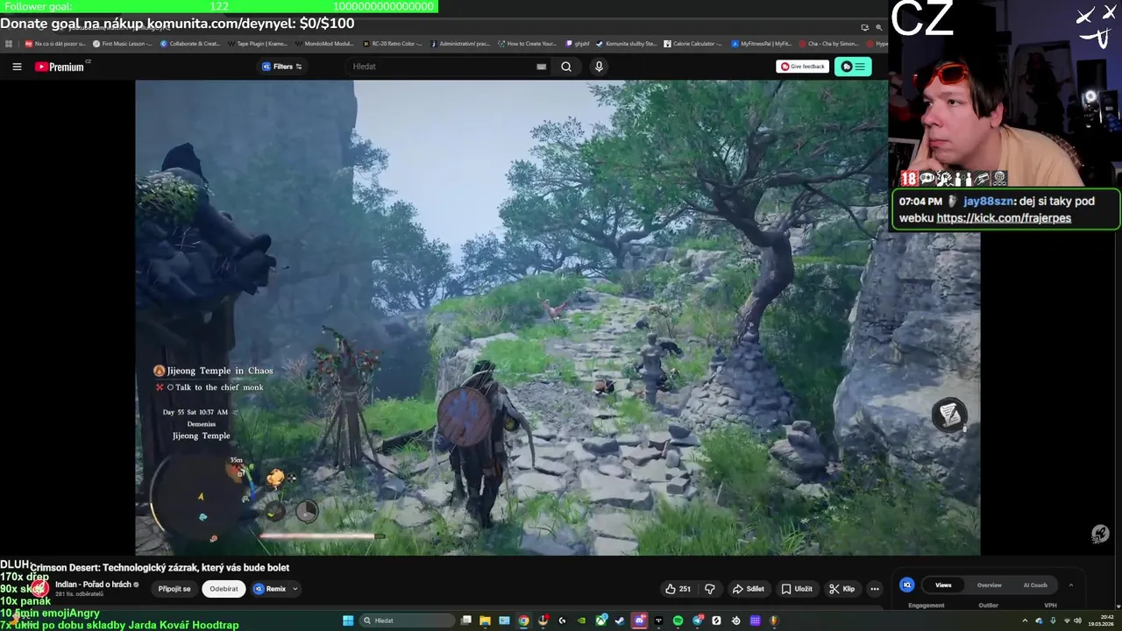1122x631 pixels.
Task: Open SteelSeries GG from the taskbar
Action: 735,620
